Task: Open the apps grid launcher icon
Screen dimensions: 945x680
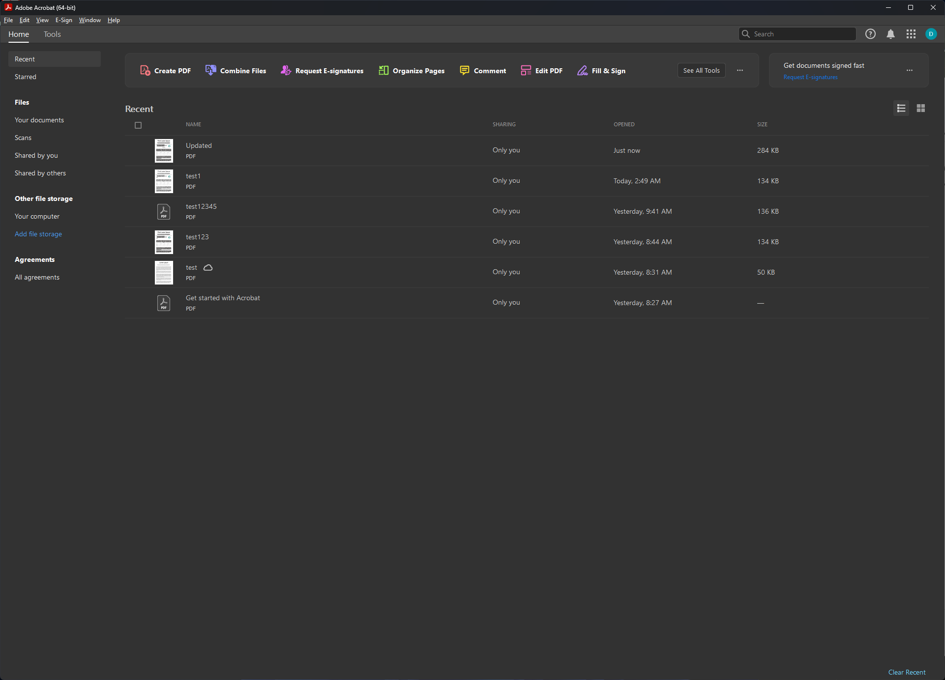Action: point(911,34)
